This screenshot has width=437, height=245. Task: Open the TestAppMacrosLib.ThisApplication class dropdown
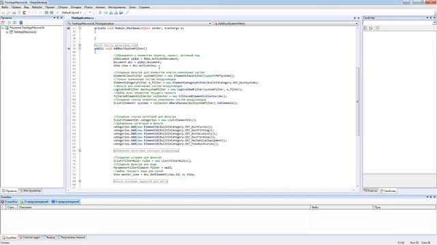[x=139, y=24]
